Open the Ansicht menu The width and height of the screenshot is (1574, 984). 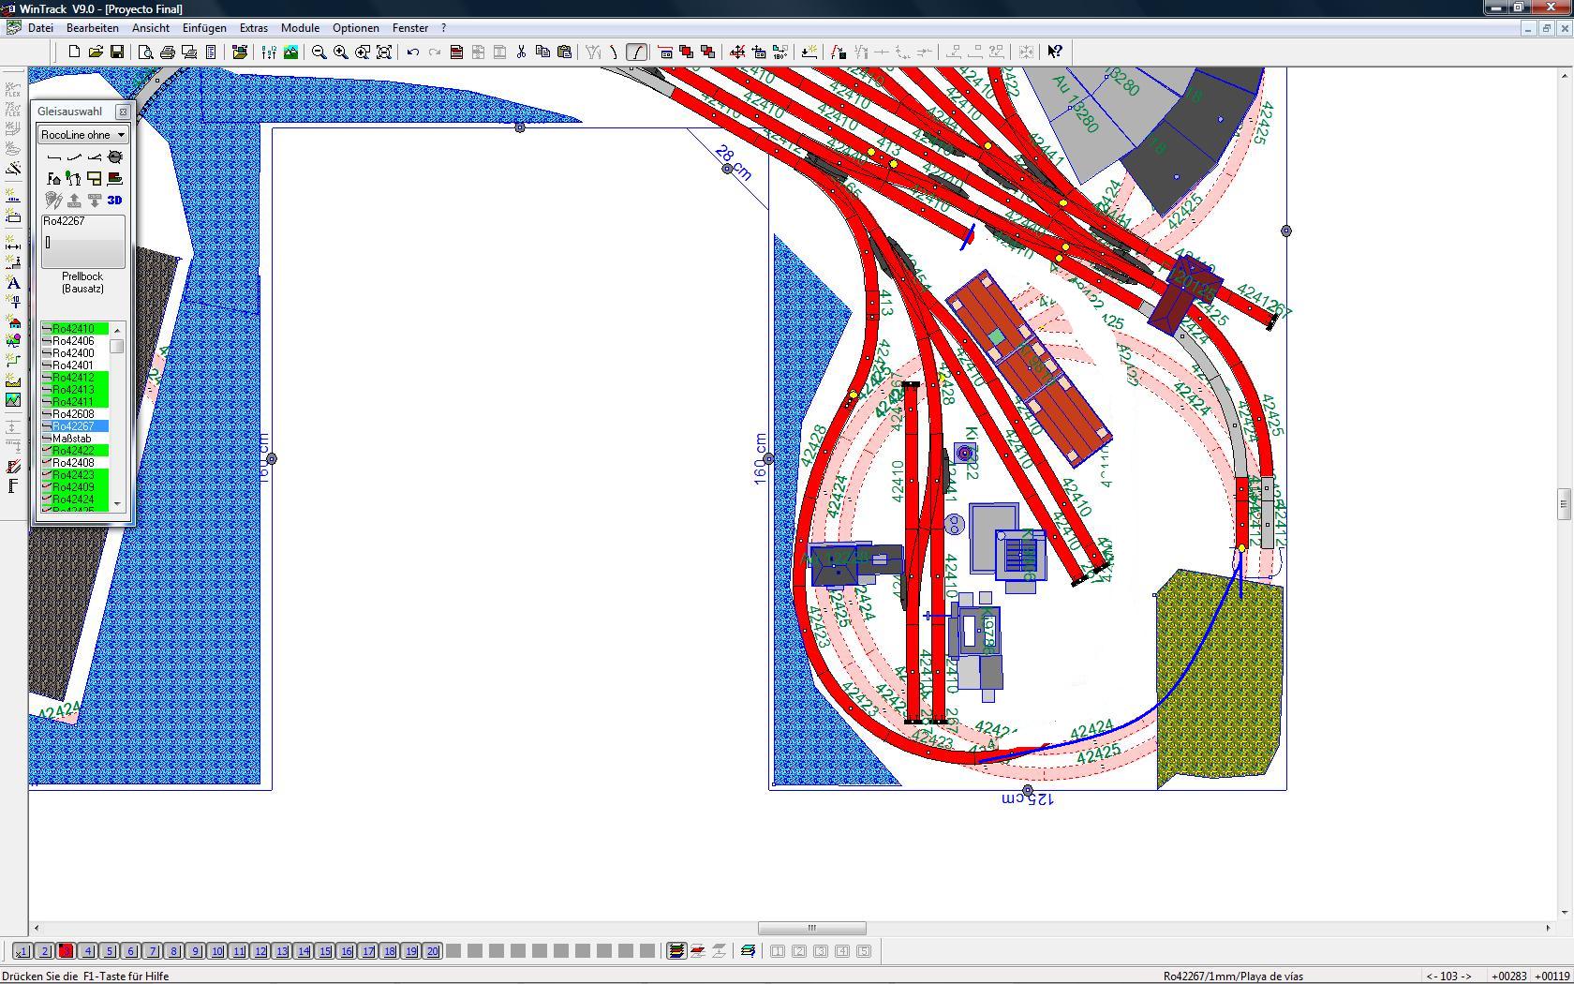[151, 28]
